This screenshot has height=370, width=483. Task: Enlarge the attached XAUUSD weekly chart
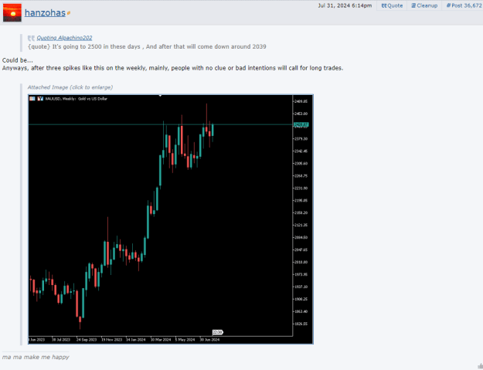pos(171,219)
